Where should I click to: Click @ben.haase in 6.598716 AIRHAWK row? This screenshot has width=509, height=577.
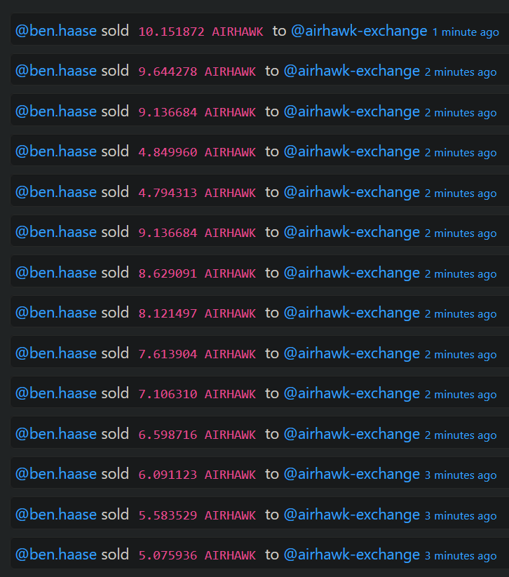pyautogui.click(x=56, y=434)
